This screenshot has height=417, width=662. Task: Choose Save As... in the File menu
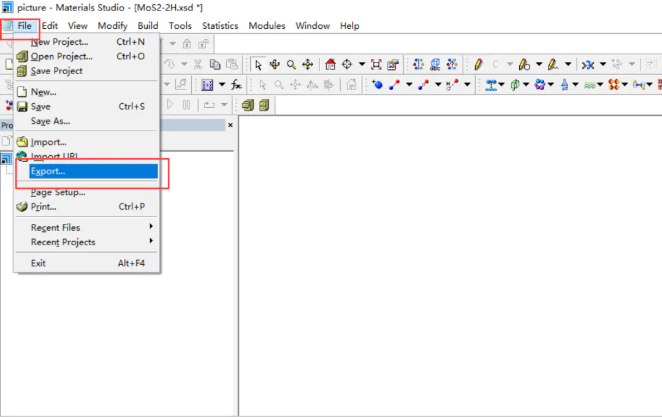click(50, 121)
